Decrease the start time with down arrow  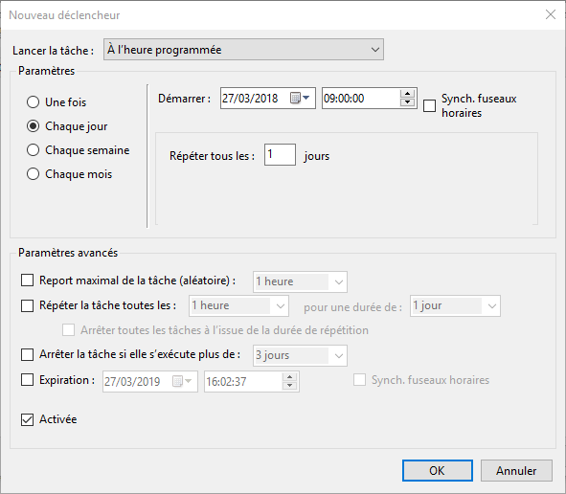point(407,102)
